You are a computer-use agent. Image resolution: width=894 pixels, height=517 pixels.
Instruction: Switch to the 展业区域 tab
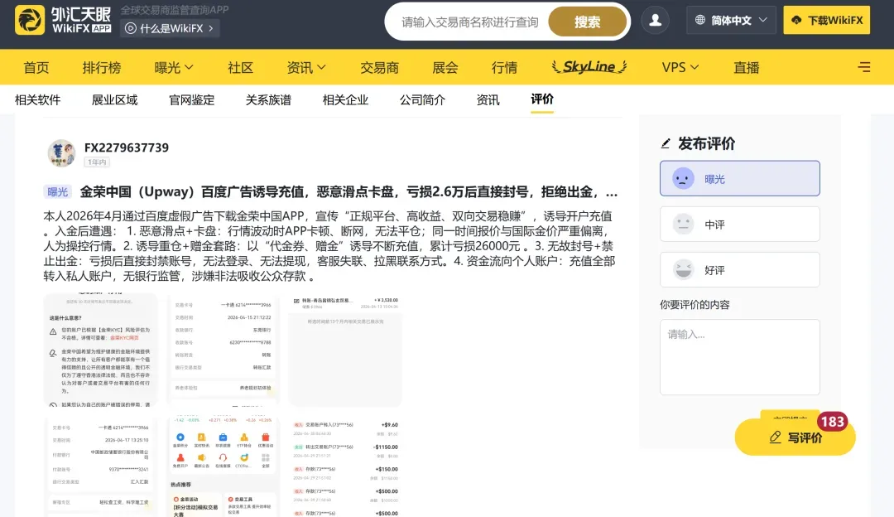[114, 100]
